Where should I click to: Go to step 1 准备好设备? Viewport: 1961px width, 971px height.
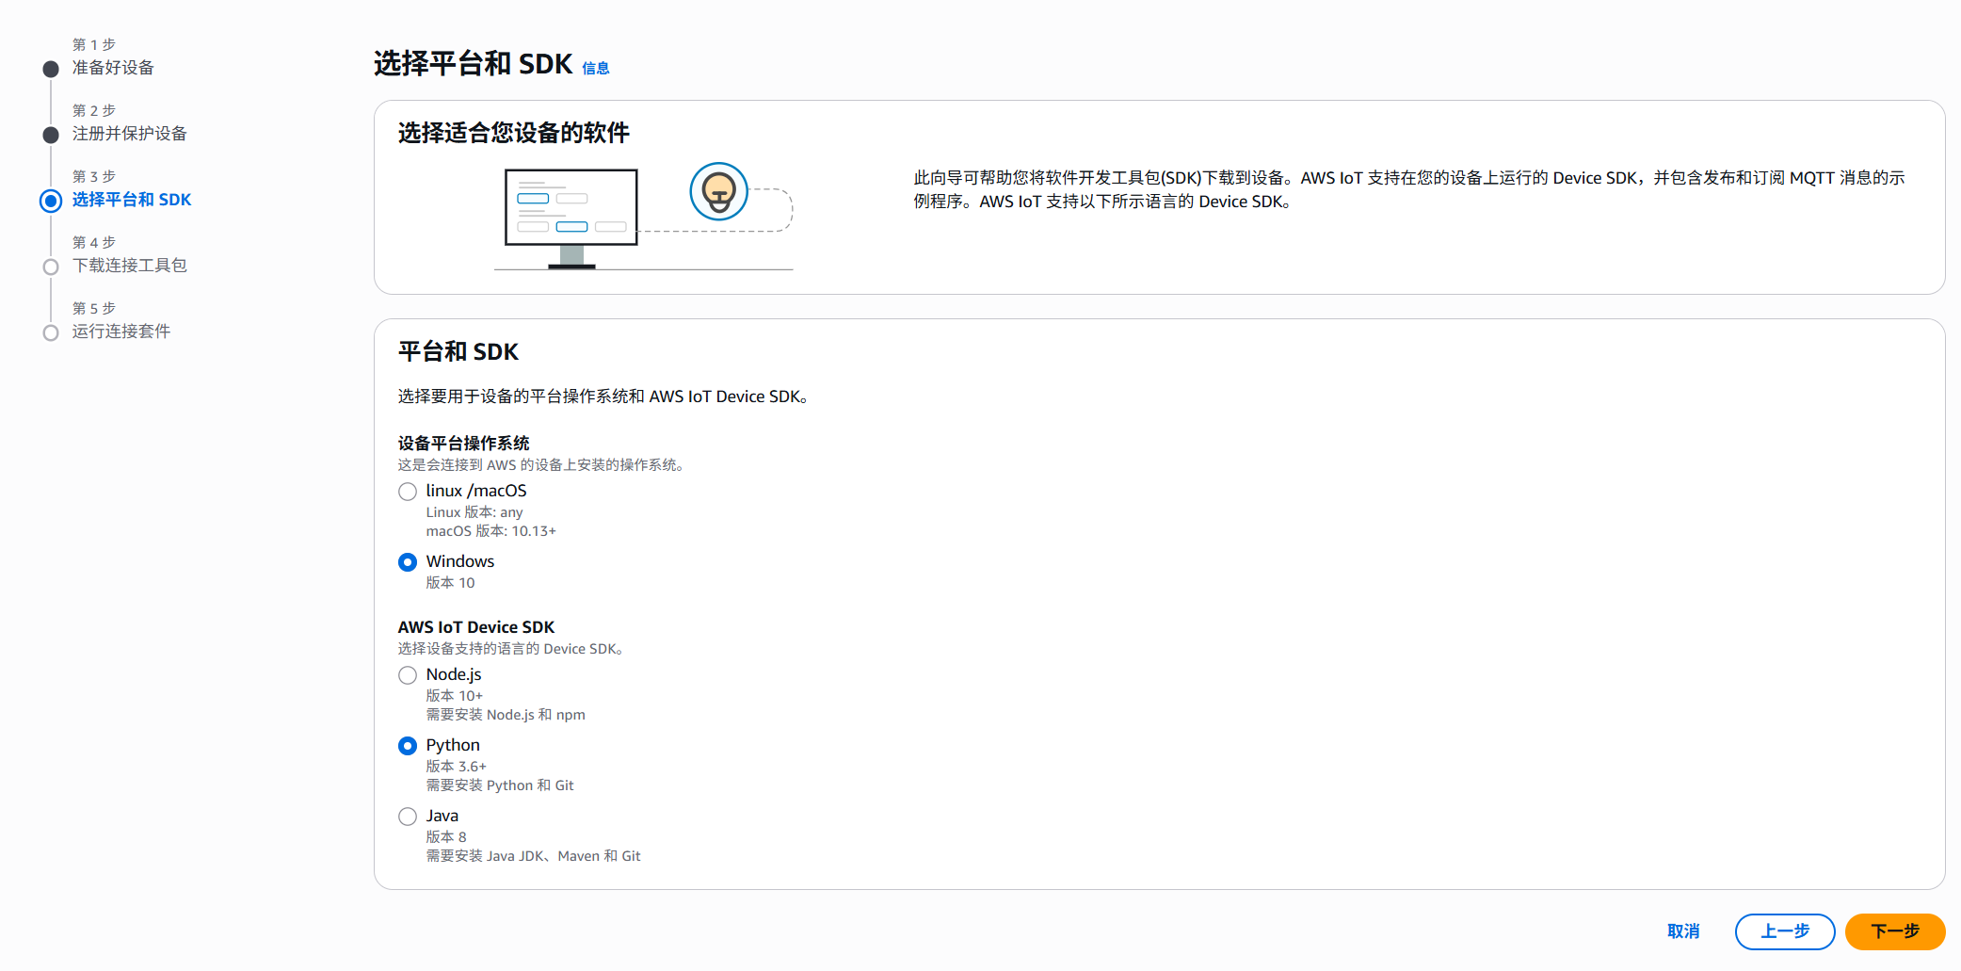click(x=113, y=68)
